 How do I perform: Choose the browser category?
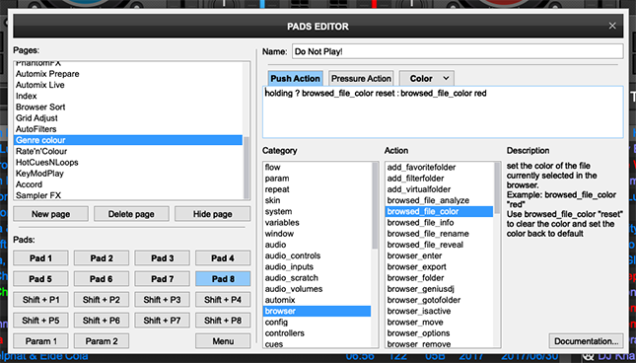(317, 311)
